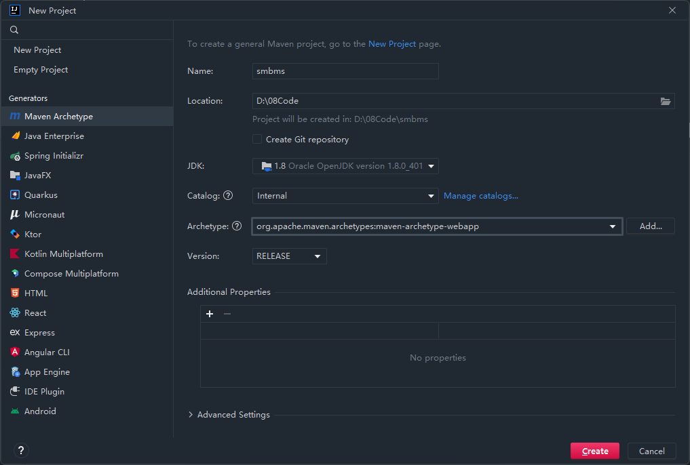This screenshot has width=690, height=465.
Task: Select Compose Multiplatform label
Action: (x=71, y=274)
